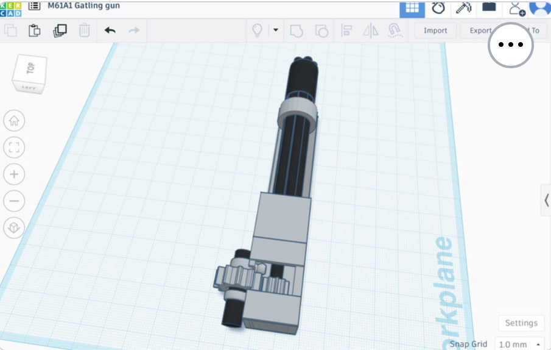The image size is (551, 350).
Task: Toggle perspective/orthographic view cube icon
Action: pos(14,227)
